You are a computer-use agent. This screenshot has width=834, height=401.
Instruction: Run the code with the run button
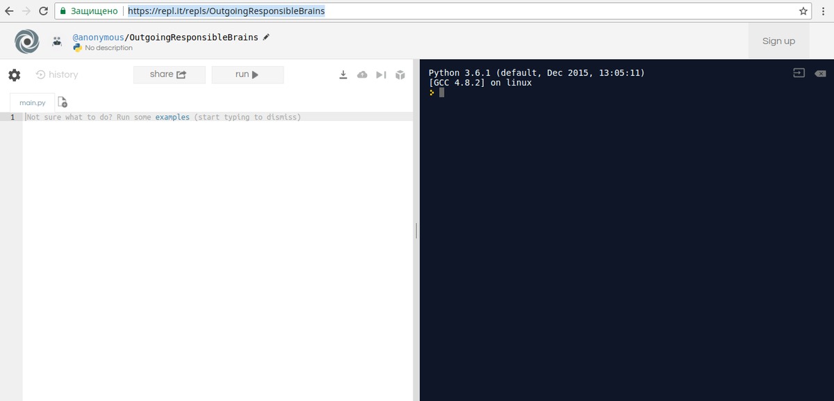[247, 75]
